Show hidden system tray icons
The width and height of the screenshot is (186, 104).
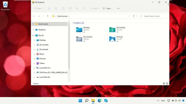pos(158,101)
